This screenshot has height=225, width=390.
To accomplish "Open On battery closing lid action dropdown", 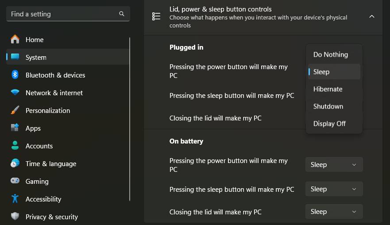I will click(x=334, y=212).
